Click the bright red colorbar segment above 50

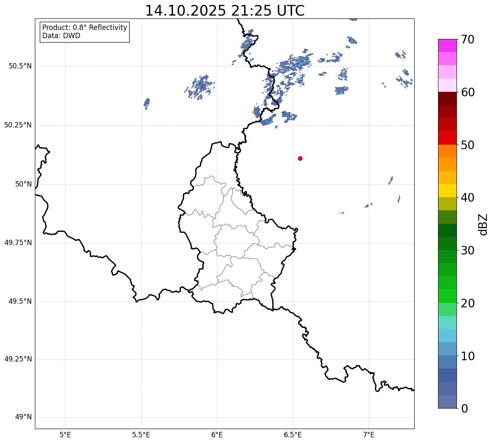coord(447,138)
